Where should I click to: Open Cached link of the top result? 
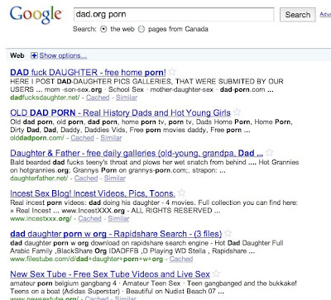pos(98,98)
